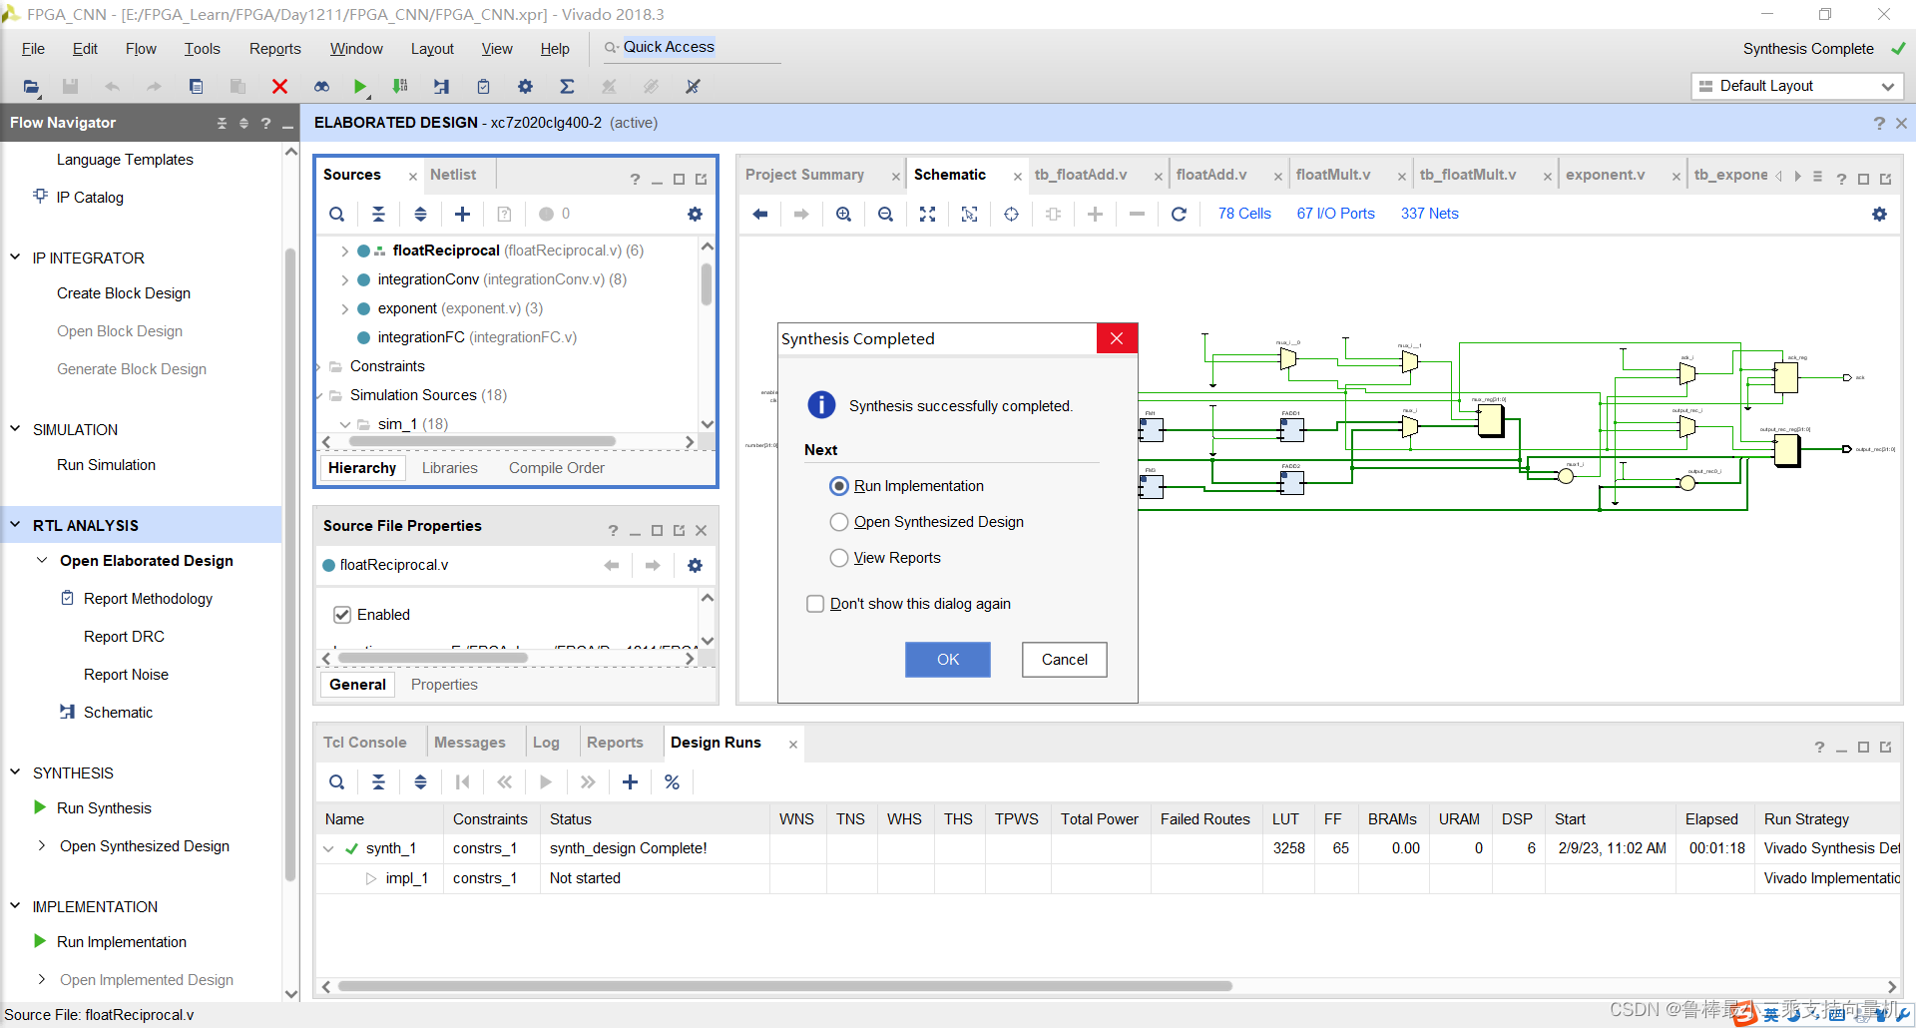1916x1028 pixels.
Task: Click Sources panel horizontal scrollbar
Action: click(482, 441)
